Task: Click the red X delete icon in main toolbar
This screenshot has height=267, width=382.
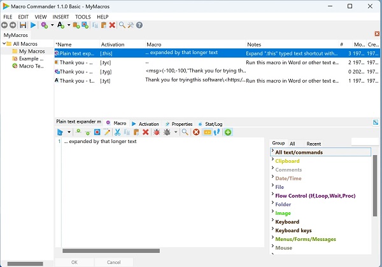Action: (x=112, y=25)
